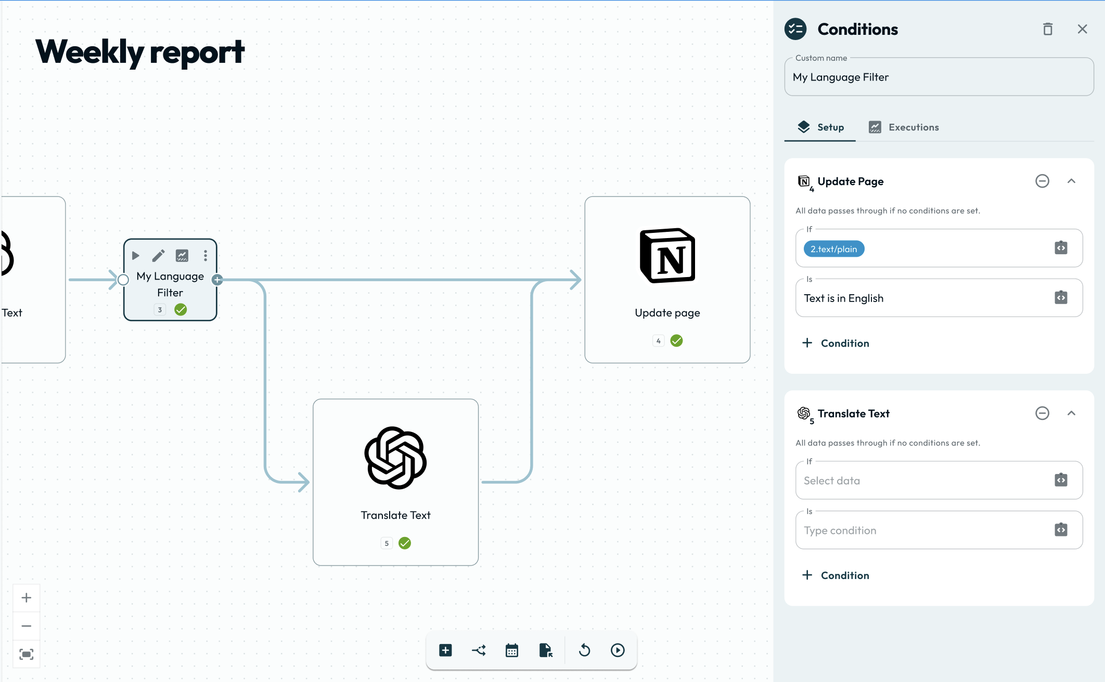This screenshot has width=1105, height=682.
Task: Add Condition under Update Page
Action: coord(836,343)
